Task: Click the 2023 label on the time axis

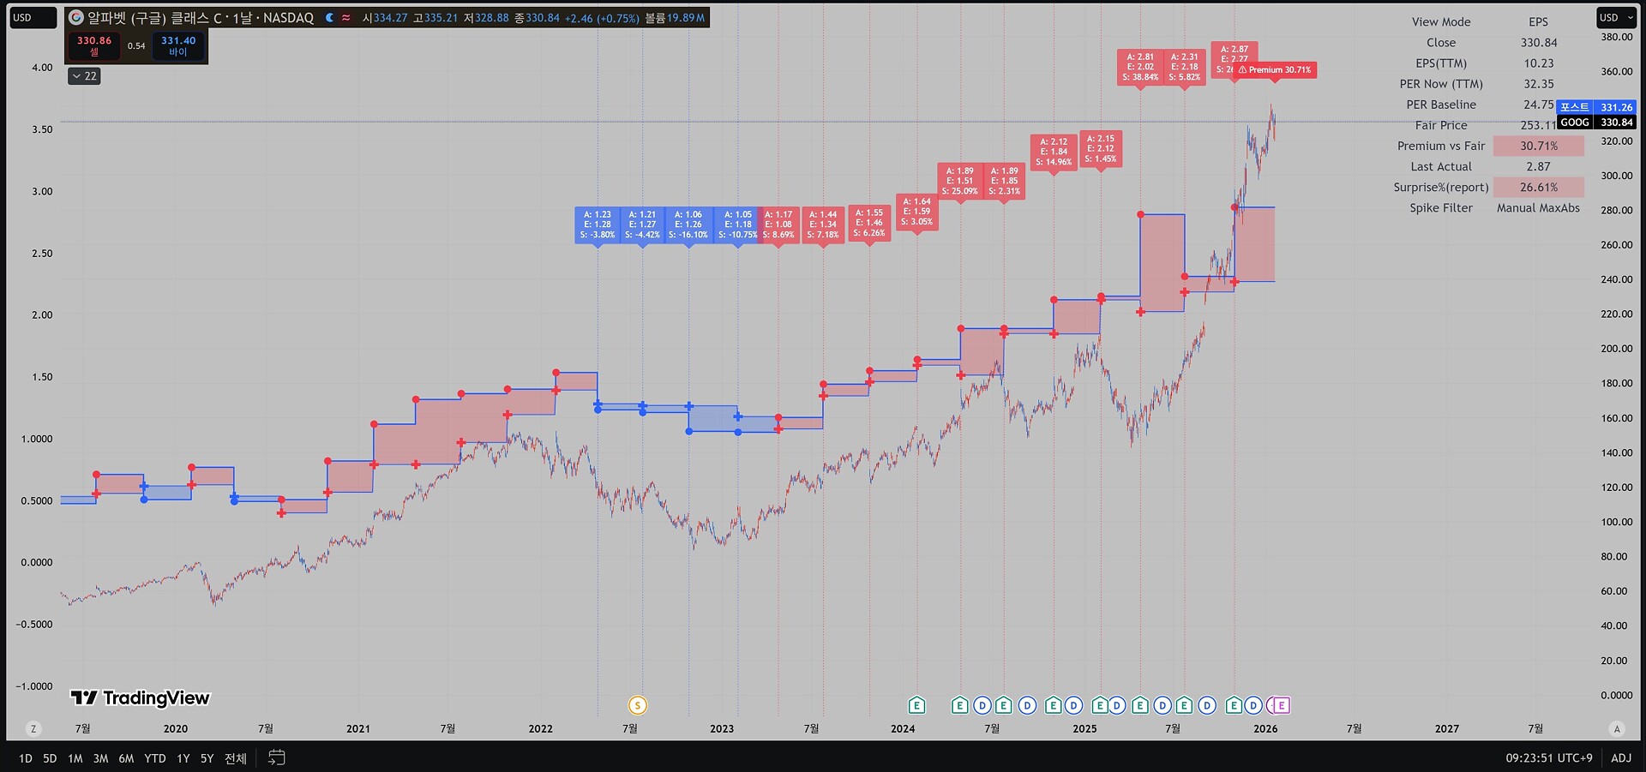Action: point(722,729)
